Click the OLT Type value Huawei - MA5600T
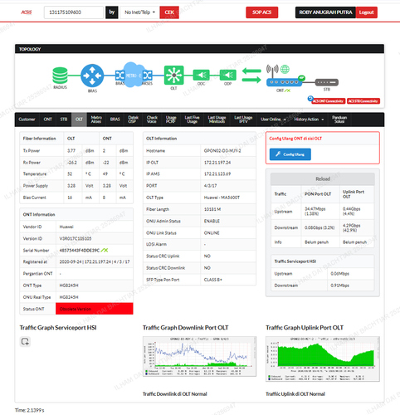Viewport: 400px width, 415px height. (222, 198)
